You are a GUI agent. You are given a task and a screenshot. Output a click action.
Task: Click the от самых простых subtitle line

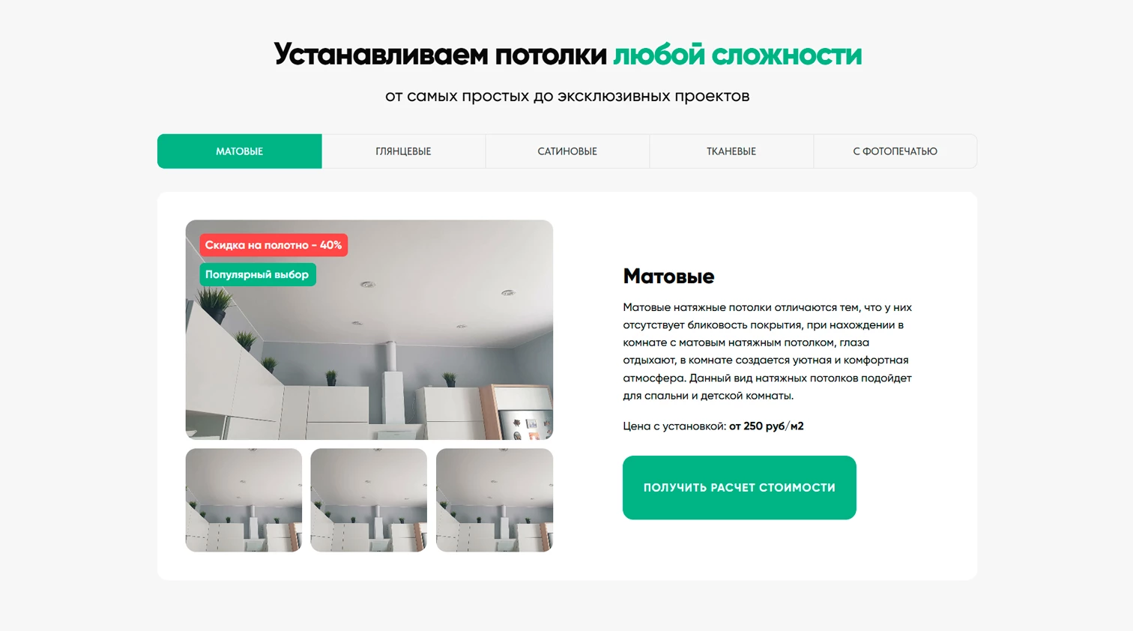(567, 96)
